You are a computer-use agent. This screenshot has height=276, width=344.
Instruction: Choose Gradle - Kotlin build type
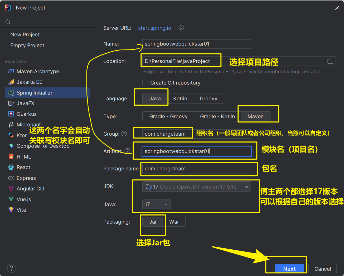217,116
